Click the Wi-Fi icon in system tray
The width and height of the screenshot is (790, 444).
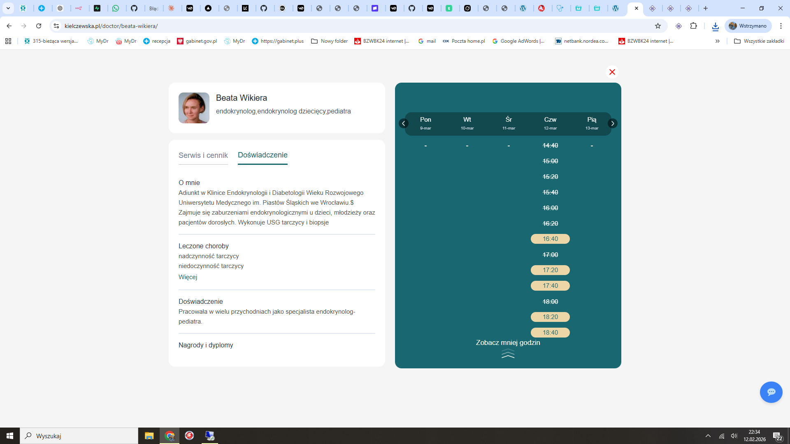(x=722, y=436)
